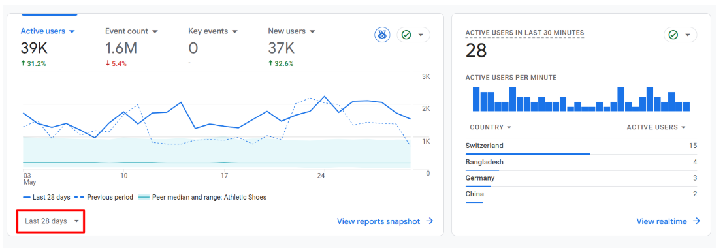Image resolution: width=725 pixels, height=248 pixels.
Task: Click the 31.2% increase indicator
Action: pos(33,64)
